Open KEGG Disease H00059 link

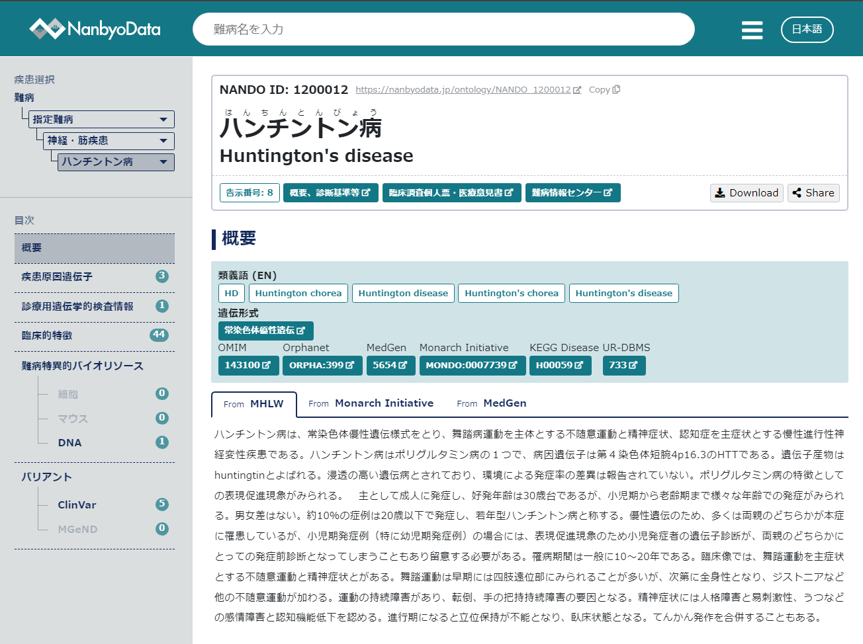pos(559,366)
